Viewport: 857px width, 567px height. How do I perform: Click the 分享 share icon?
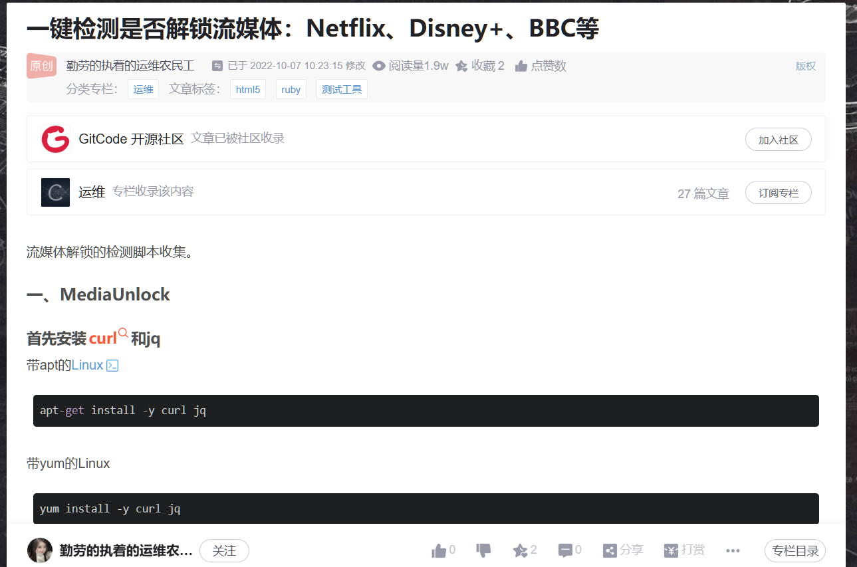pos(610,550)
